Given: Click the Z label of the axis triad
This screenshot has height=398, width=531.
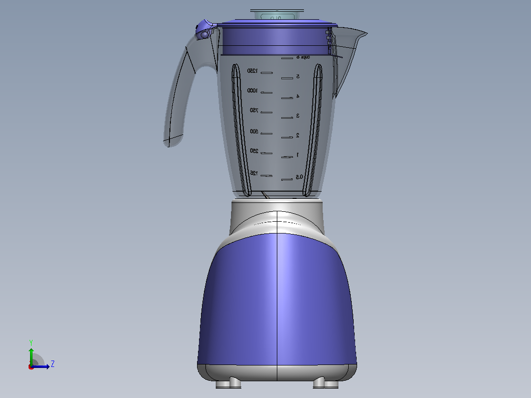Looking at the screenshot, I should 53,364.
